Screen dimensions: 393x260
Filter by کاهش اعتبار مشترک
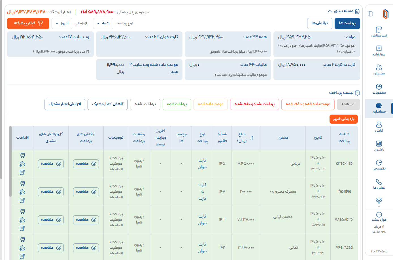(x=108, y=104)
